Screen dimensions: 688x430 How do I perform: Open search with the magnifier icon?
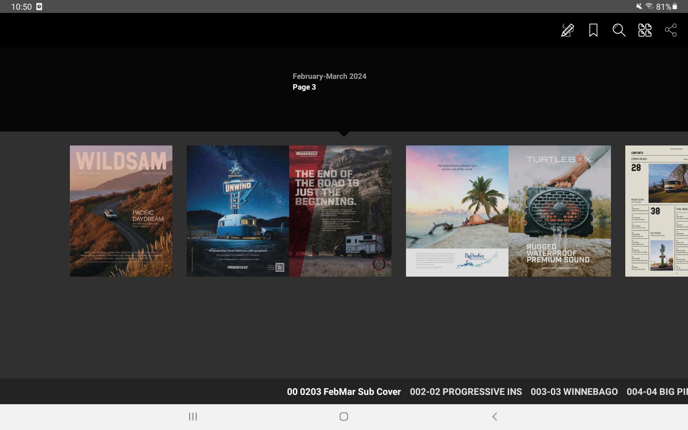pos(619,30)
